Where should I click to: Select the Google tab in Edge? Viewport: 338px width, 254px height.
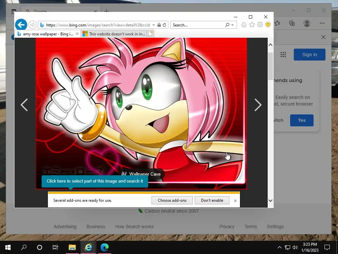click(58, 11)
